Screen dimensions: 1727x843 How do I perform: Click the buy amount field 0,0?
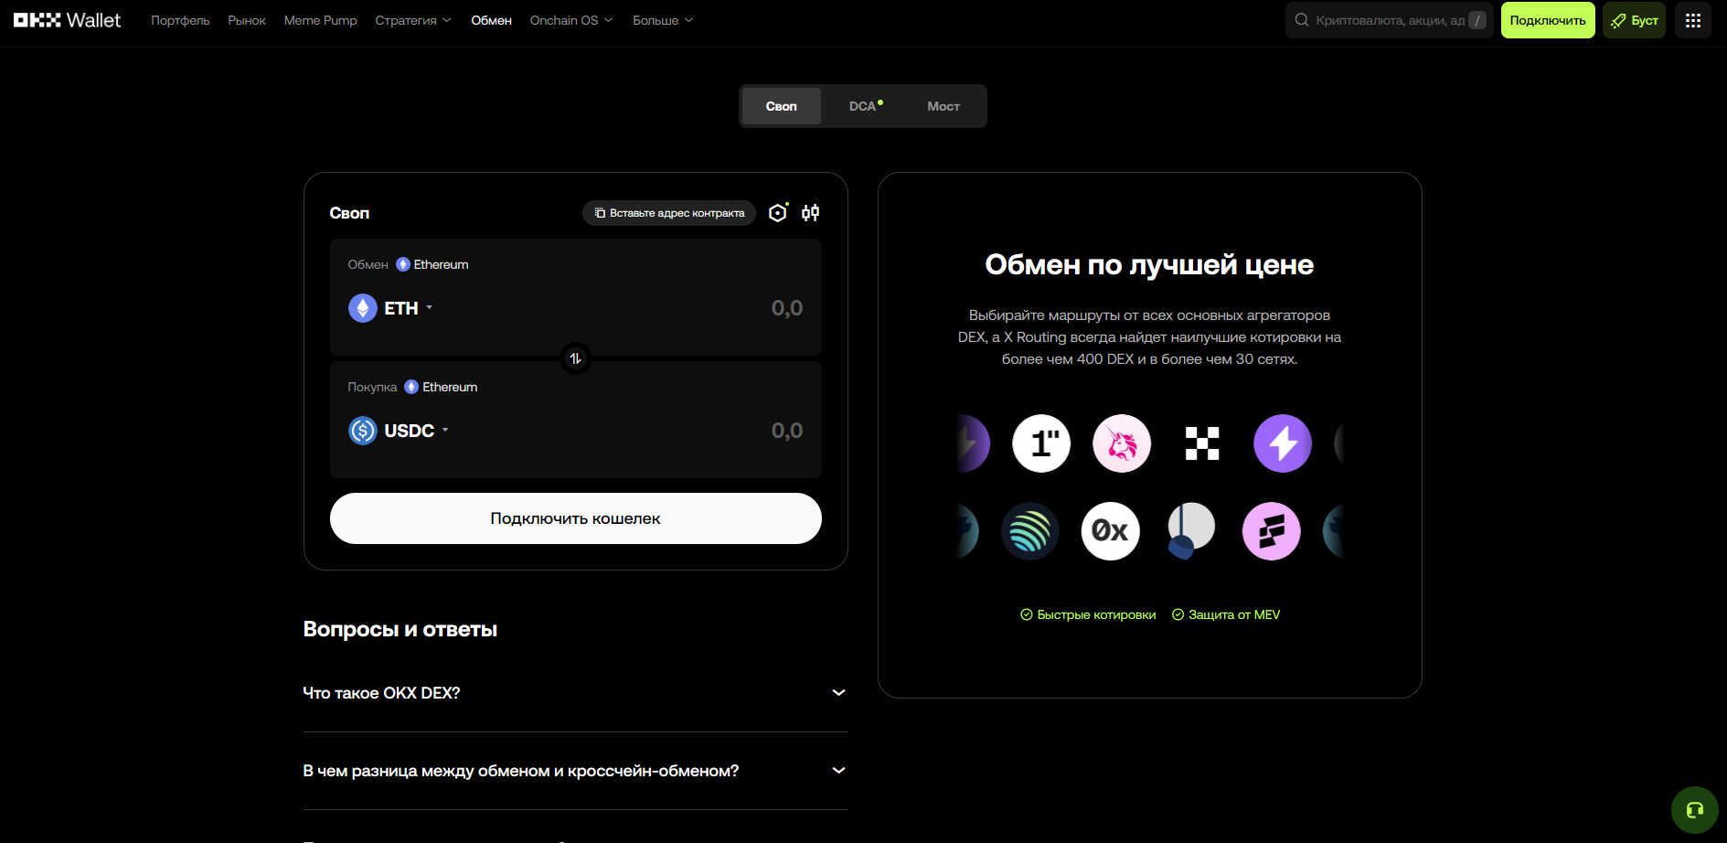[787, 431]
